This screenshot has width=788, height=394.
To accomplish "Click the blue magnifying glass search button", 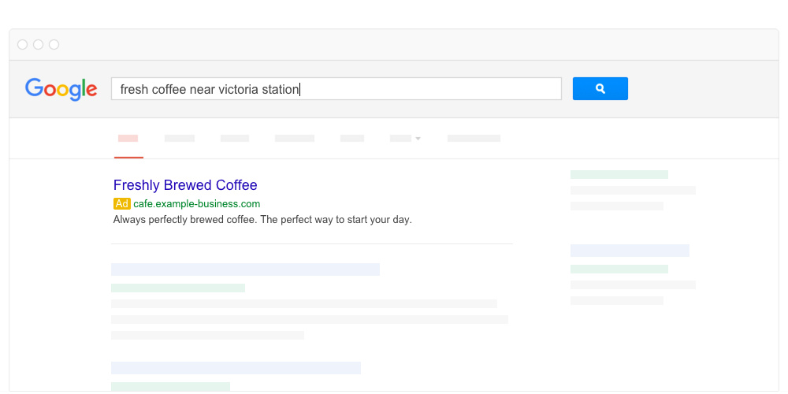I will pos(600,88).
